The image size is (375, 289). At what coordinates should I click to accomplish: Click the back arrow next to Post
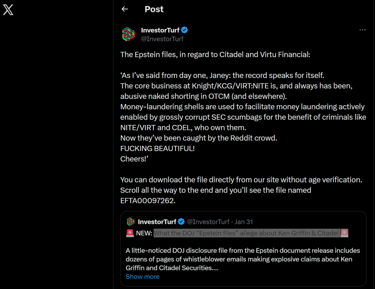(125, 9)
